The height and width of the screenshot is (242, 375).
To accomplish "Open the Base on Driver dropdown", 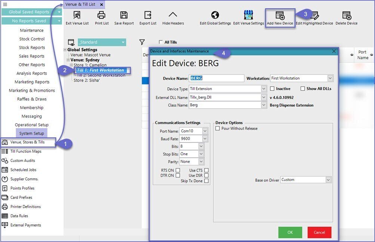I will point(328,180).
